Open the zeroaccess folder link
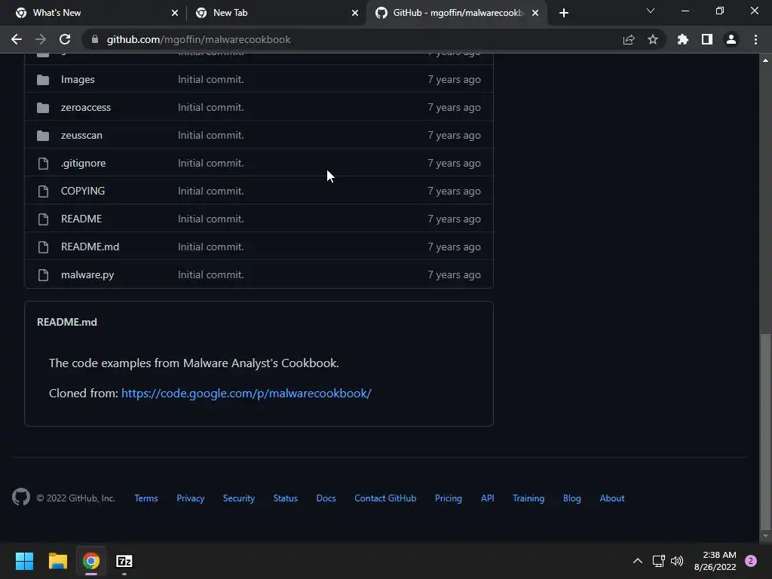Viewport: 772px width, 579px height. pyautogui.click(x=86, y=107)
